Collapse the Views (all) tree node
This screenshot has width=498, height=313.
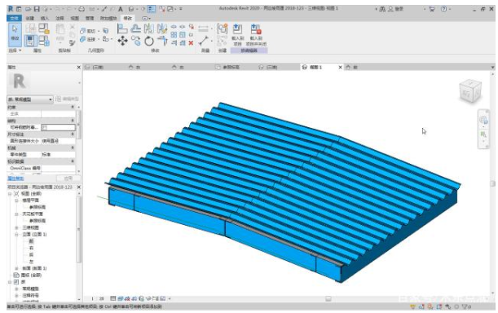10,193
